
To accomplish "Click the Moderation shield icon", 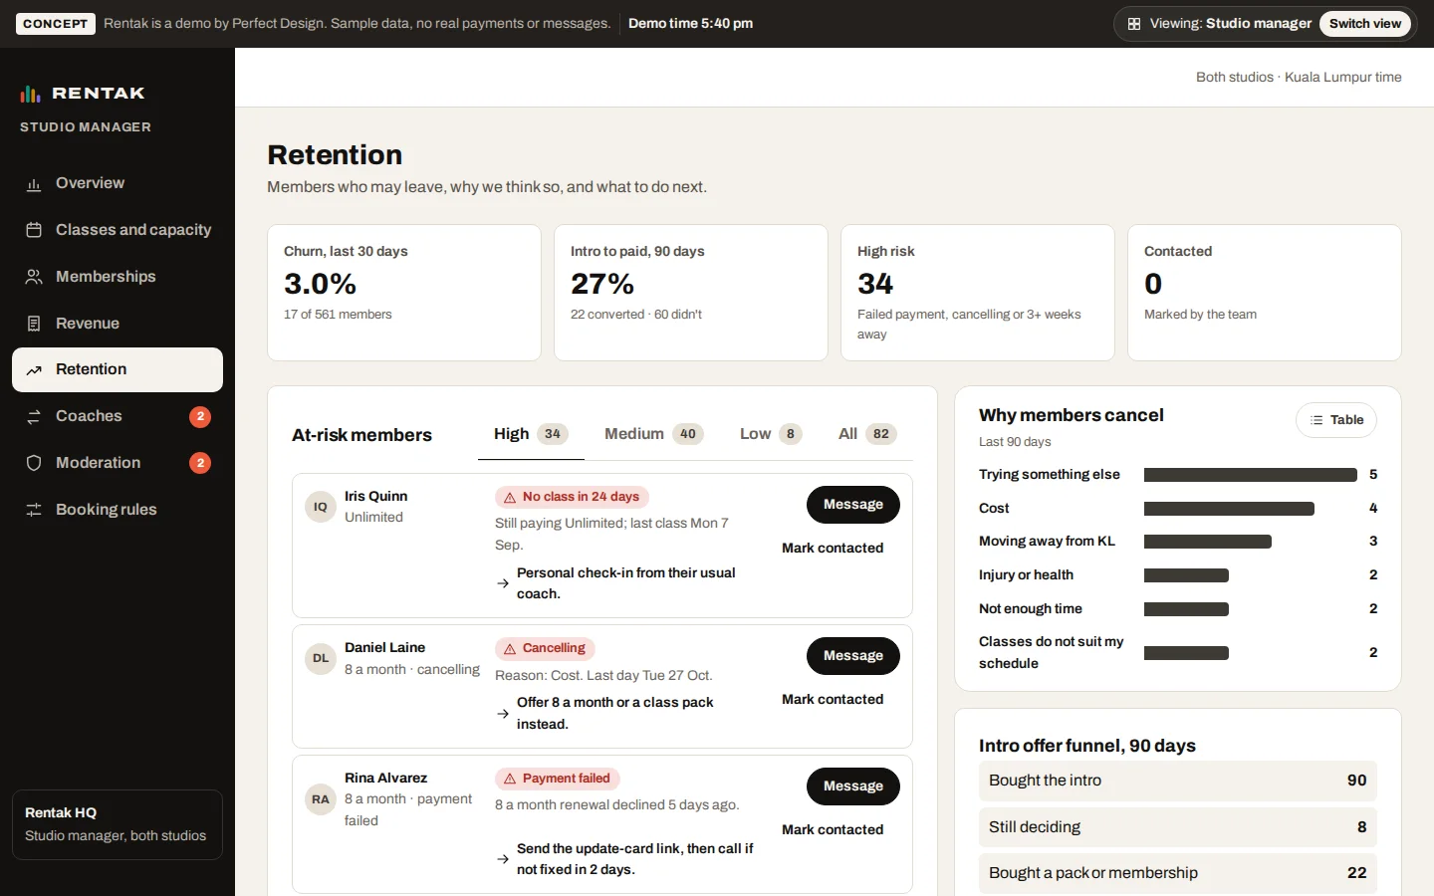I will click(34, 463).
